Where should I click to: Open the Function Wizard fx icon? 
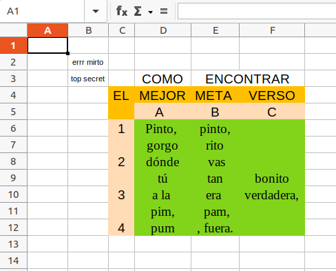[x=122, y=11]
